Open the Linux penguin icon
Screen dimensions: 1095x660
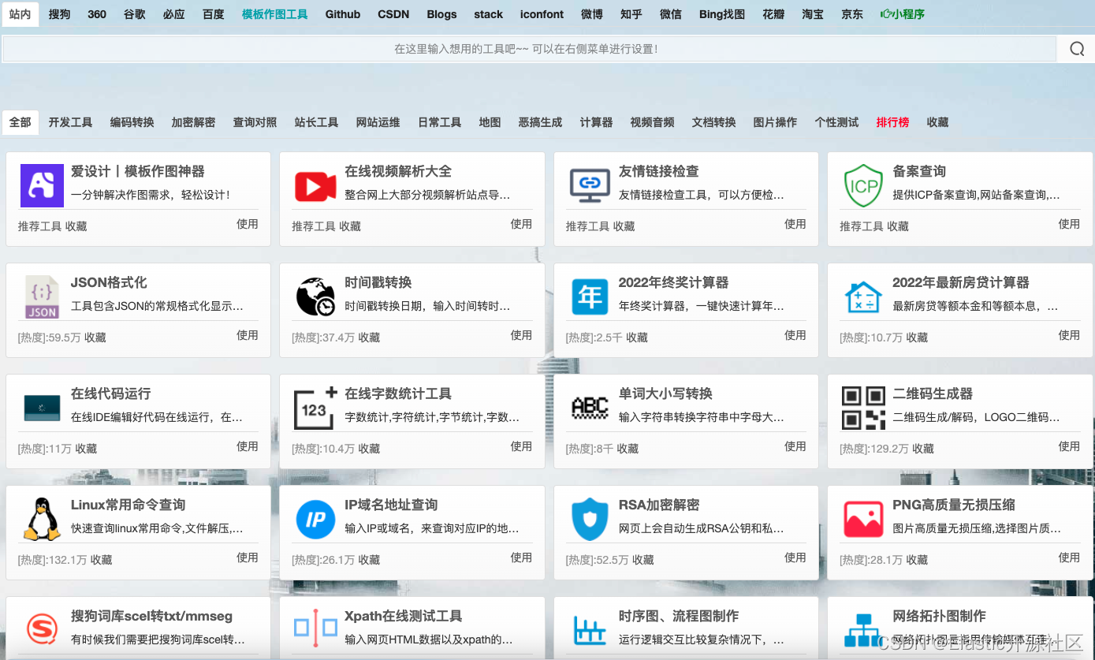(x=42, y=519)
